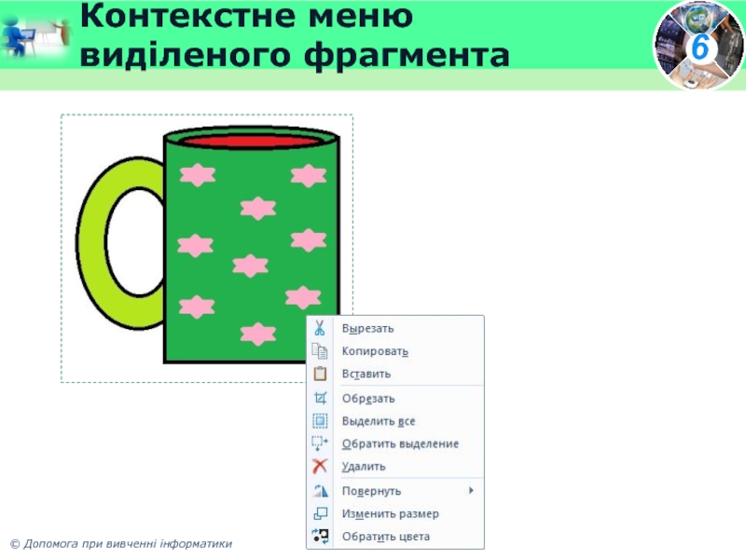746x559 pixels.
Task: Click the resize icon beside Изменить размер
Action: (x=320, y=513)
